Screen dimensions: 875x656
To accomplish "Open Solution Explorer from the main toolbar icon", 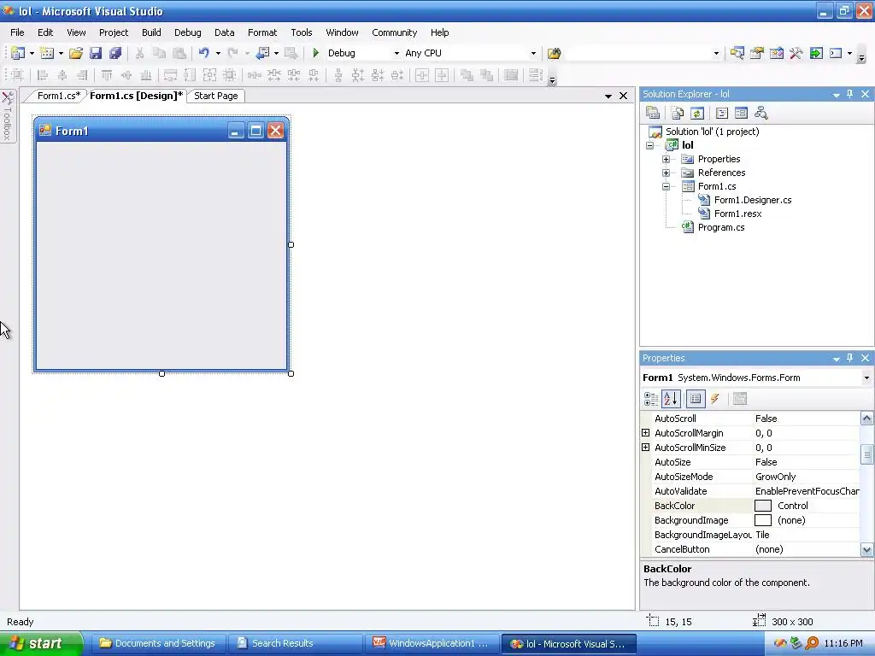I will coord(737,54).
